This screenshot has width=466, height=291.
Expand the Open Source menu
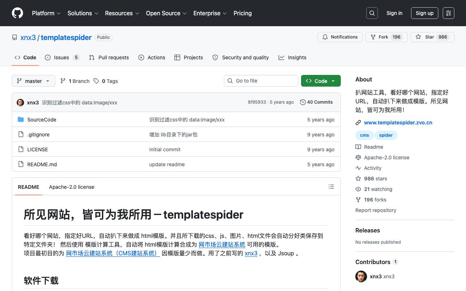tap(166, 13)
